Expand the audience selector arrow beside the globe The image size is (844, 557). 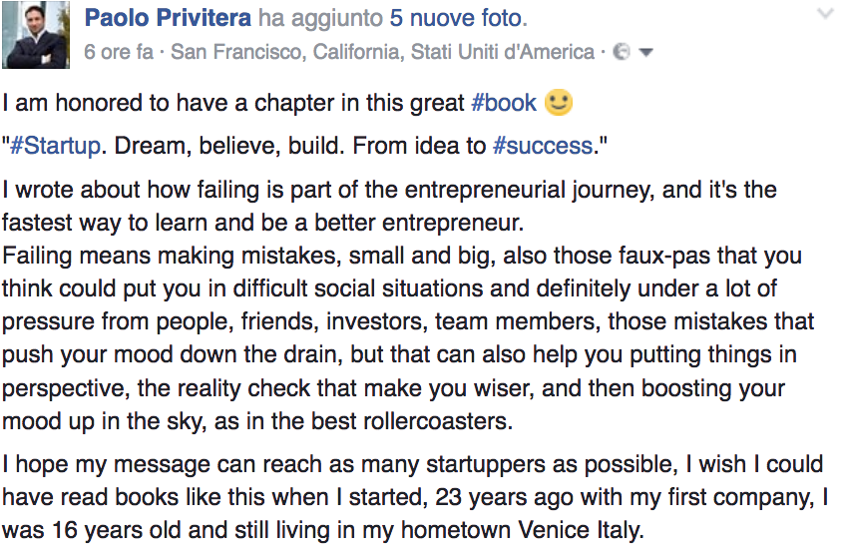coord(645,52)
